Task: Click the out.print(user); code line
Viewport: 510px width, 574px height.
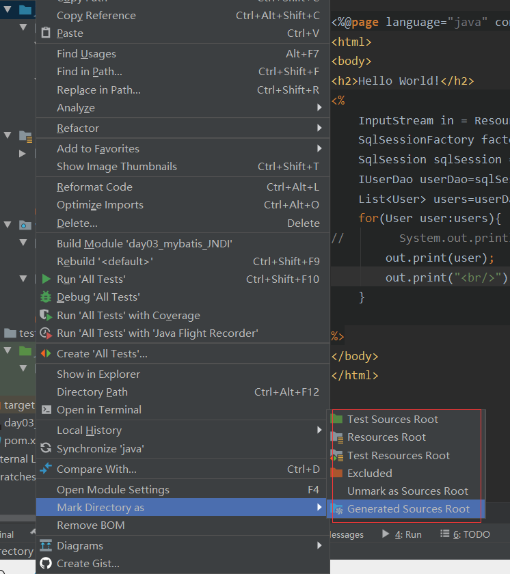Action: pos(440,258)
